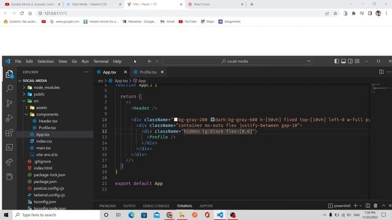Open the Edit menu
The width and height of the screenshot is (392, 220).
coord(29,61)
